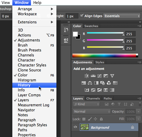Add a Channel Mixer adjustment
Screen dimensions: 142x137
point(109,83)
